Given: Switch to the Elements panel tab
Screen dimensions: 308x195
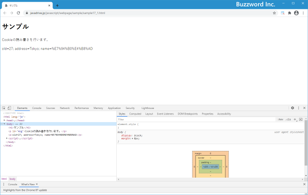Looking at the screenshot, I should (22, 108).
